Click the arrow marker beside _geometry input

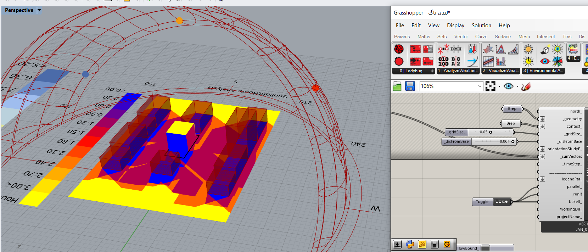coord(542,119)
